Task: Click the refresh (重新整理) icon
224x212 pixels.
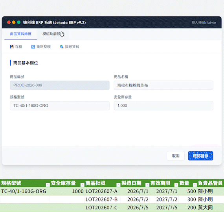Action: (33, 47)
